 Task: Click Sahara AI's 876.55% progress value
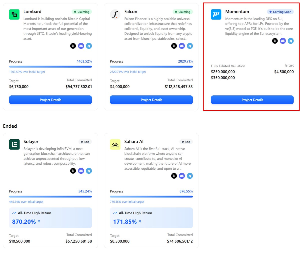[x=186, y=191]
